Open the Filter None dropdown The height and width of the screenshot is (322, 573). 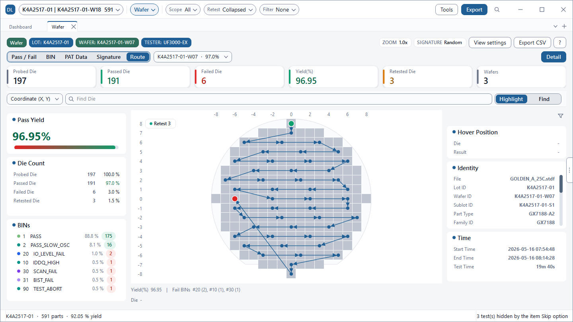(279, 10)
